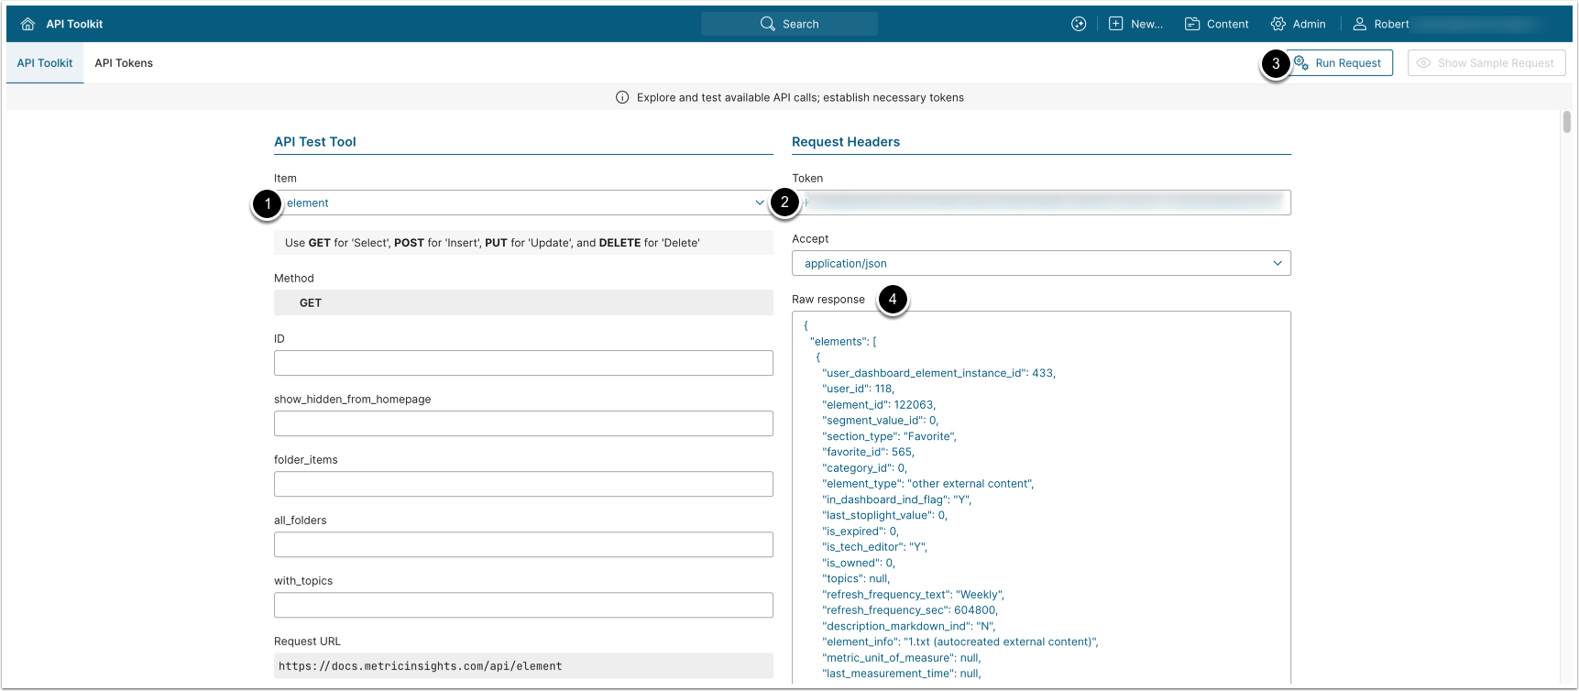This screenshot has width=1579, height=691.
Task: Open Admin gear icon menu
Action: (x=1277, y=24)
